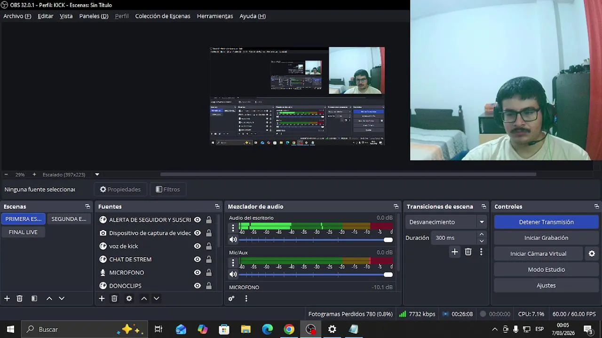Open Archivo menu

point(17,16)
